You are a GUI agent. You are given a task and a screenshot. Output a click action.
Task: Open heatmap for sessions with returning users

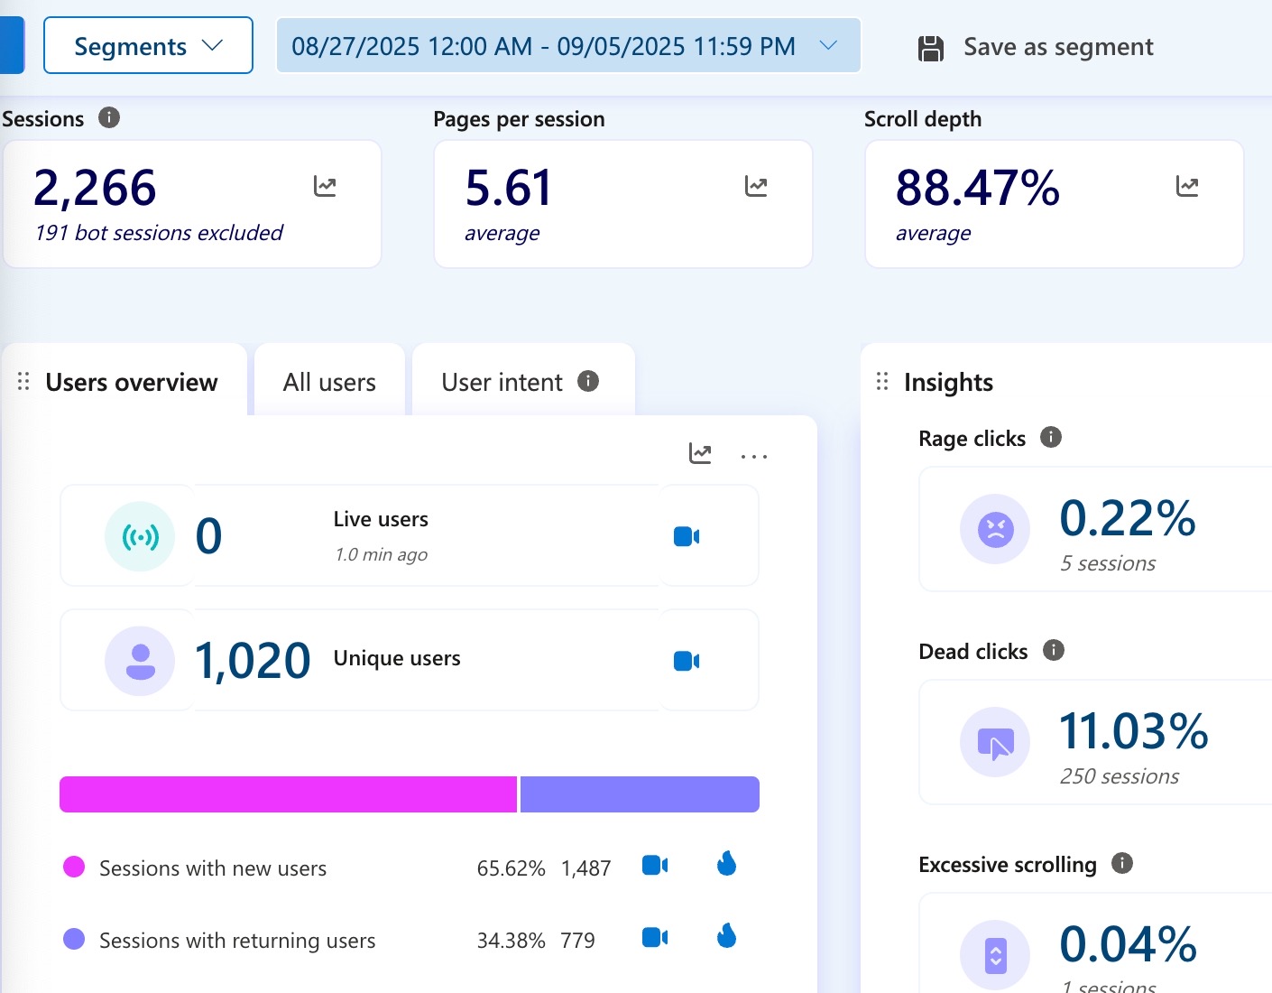726,937
